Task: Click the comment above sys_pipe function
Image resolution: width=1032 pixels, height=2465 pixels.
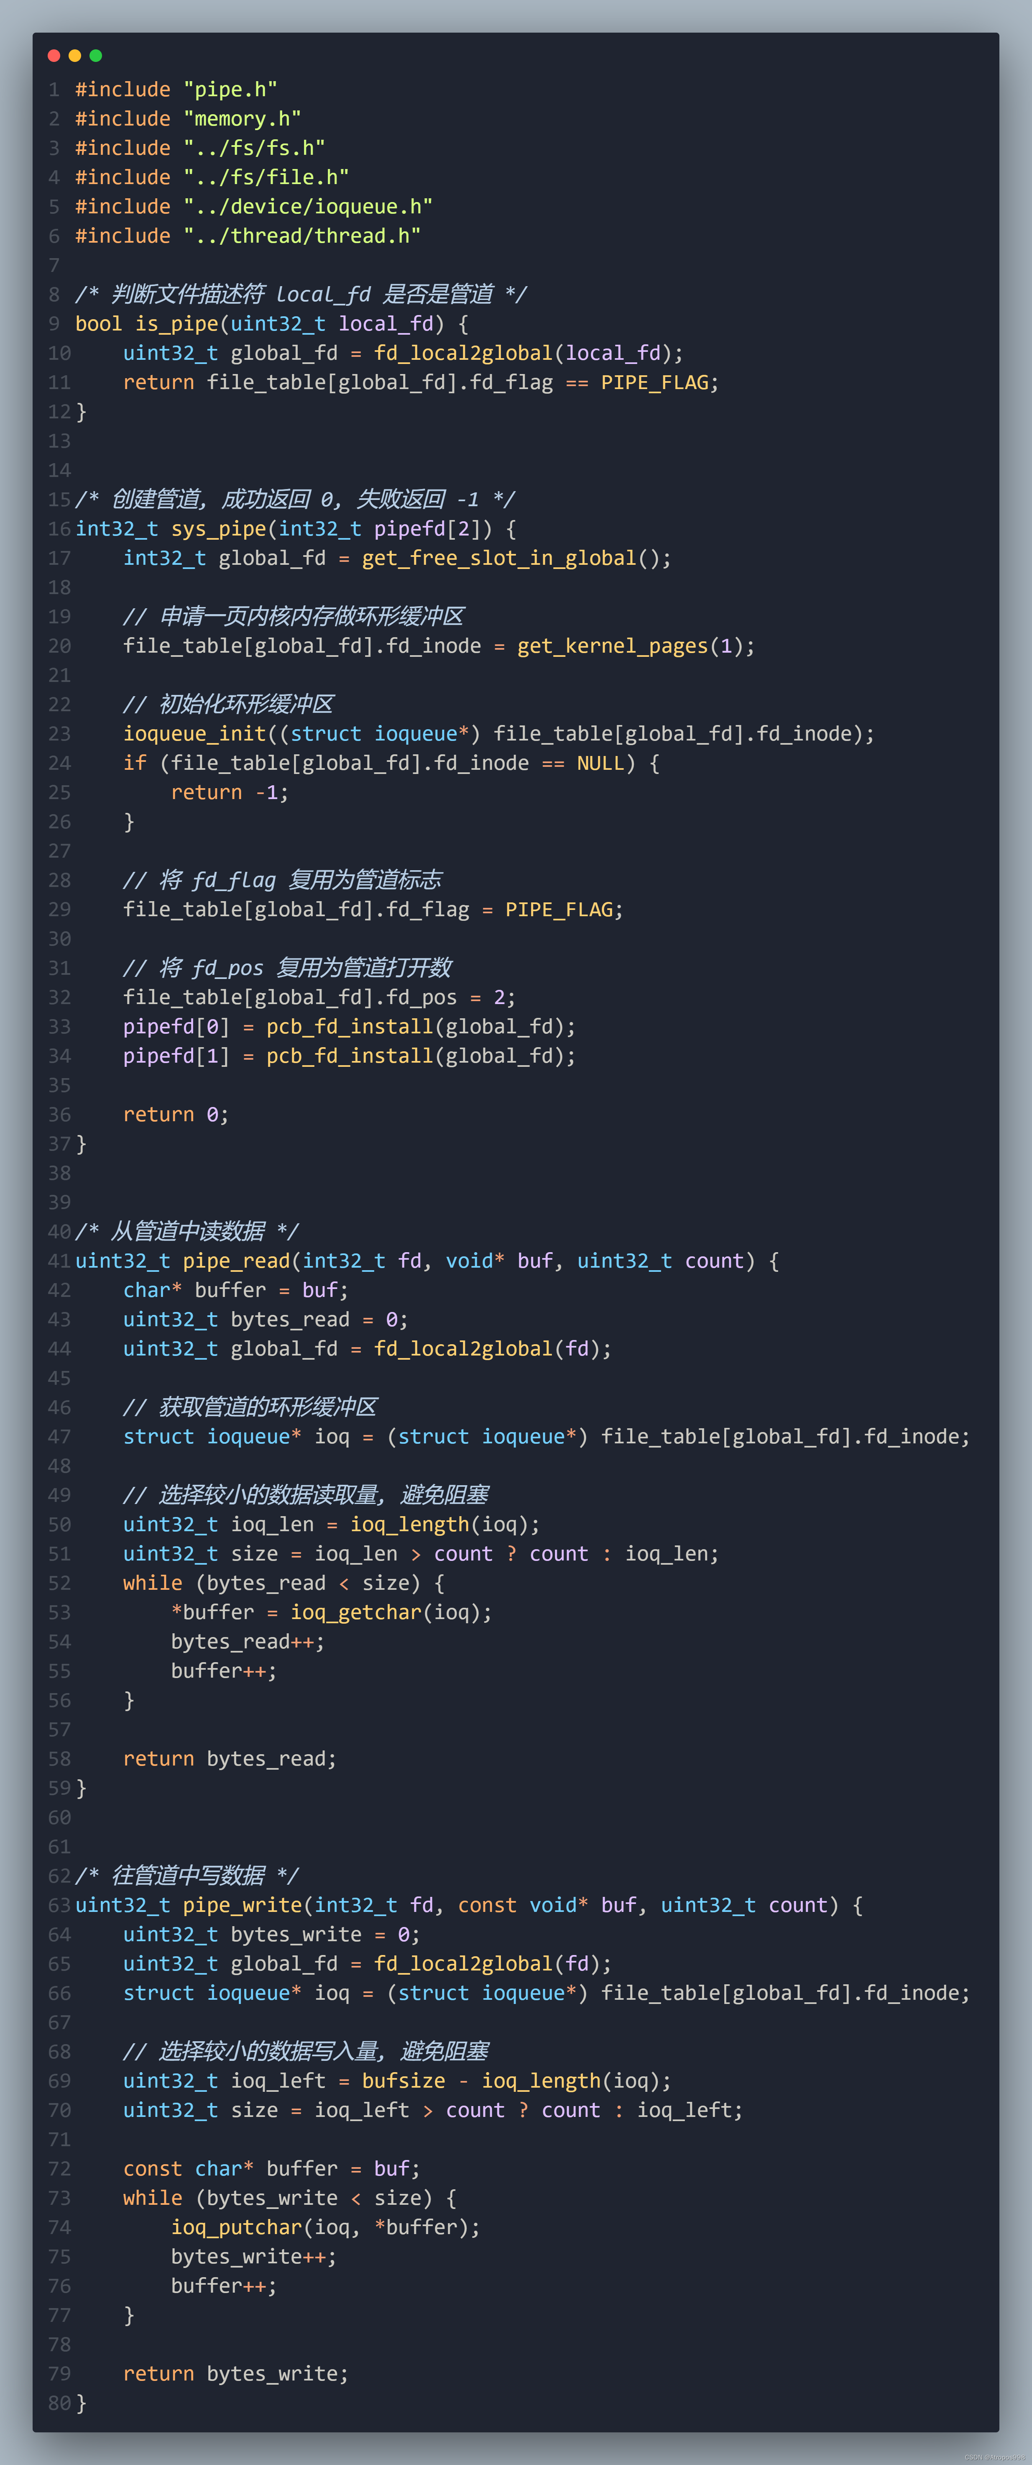Action: tap(296, 499)
